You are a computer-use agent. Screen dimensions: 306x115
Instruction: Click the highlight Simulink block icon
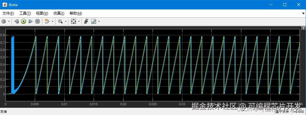point(47,21)
